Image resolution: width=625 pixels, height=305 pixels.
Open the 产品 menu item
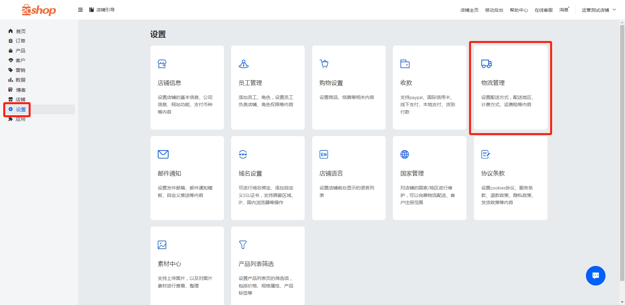(x=21, y=50)
